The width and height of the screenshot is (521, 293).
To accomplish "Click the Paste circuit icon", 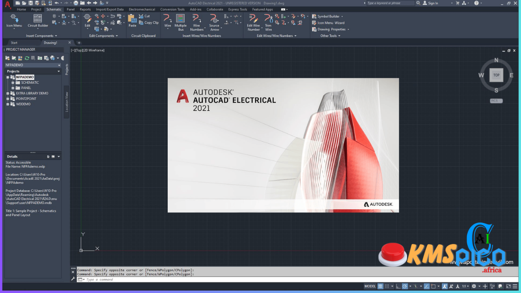I will coord(132,20).
